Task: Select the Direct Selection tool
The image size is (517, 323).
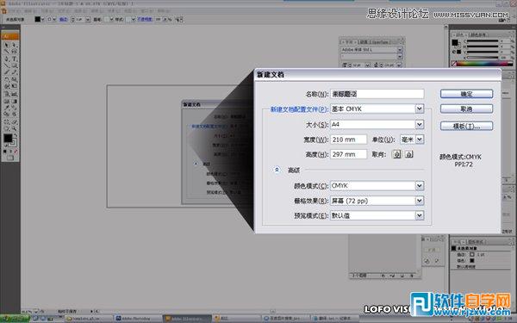Action: pos(14,45)
